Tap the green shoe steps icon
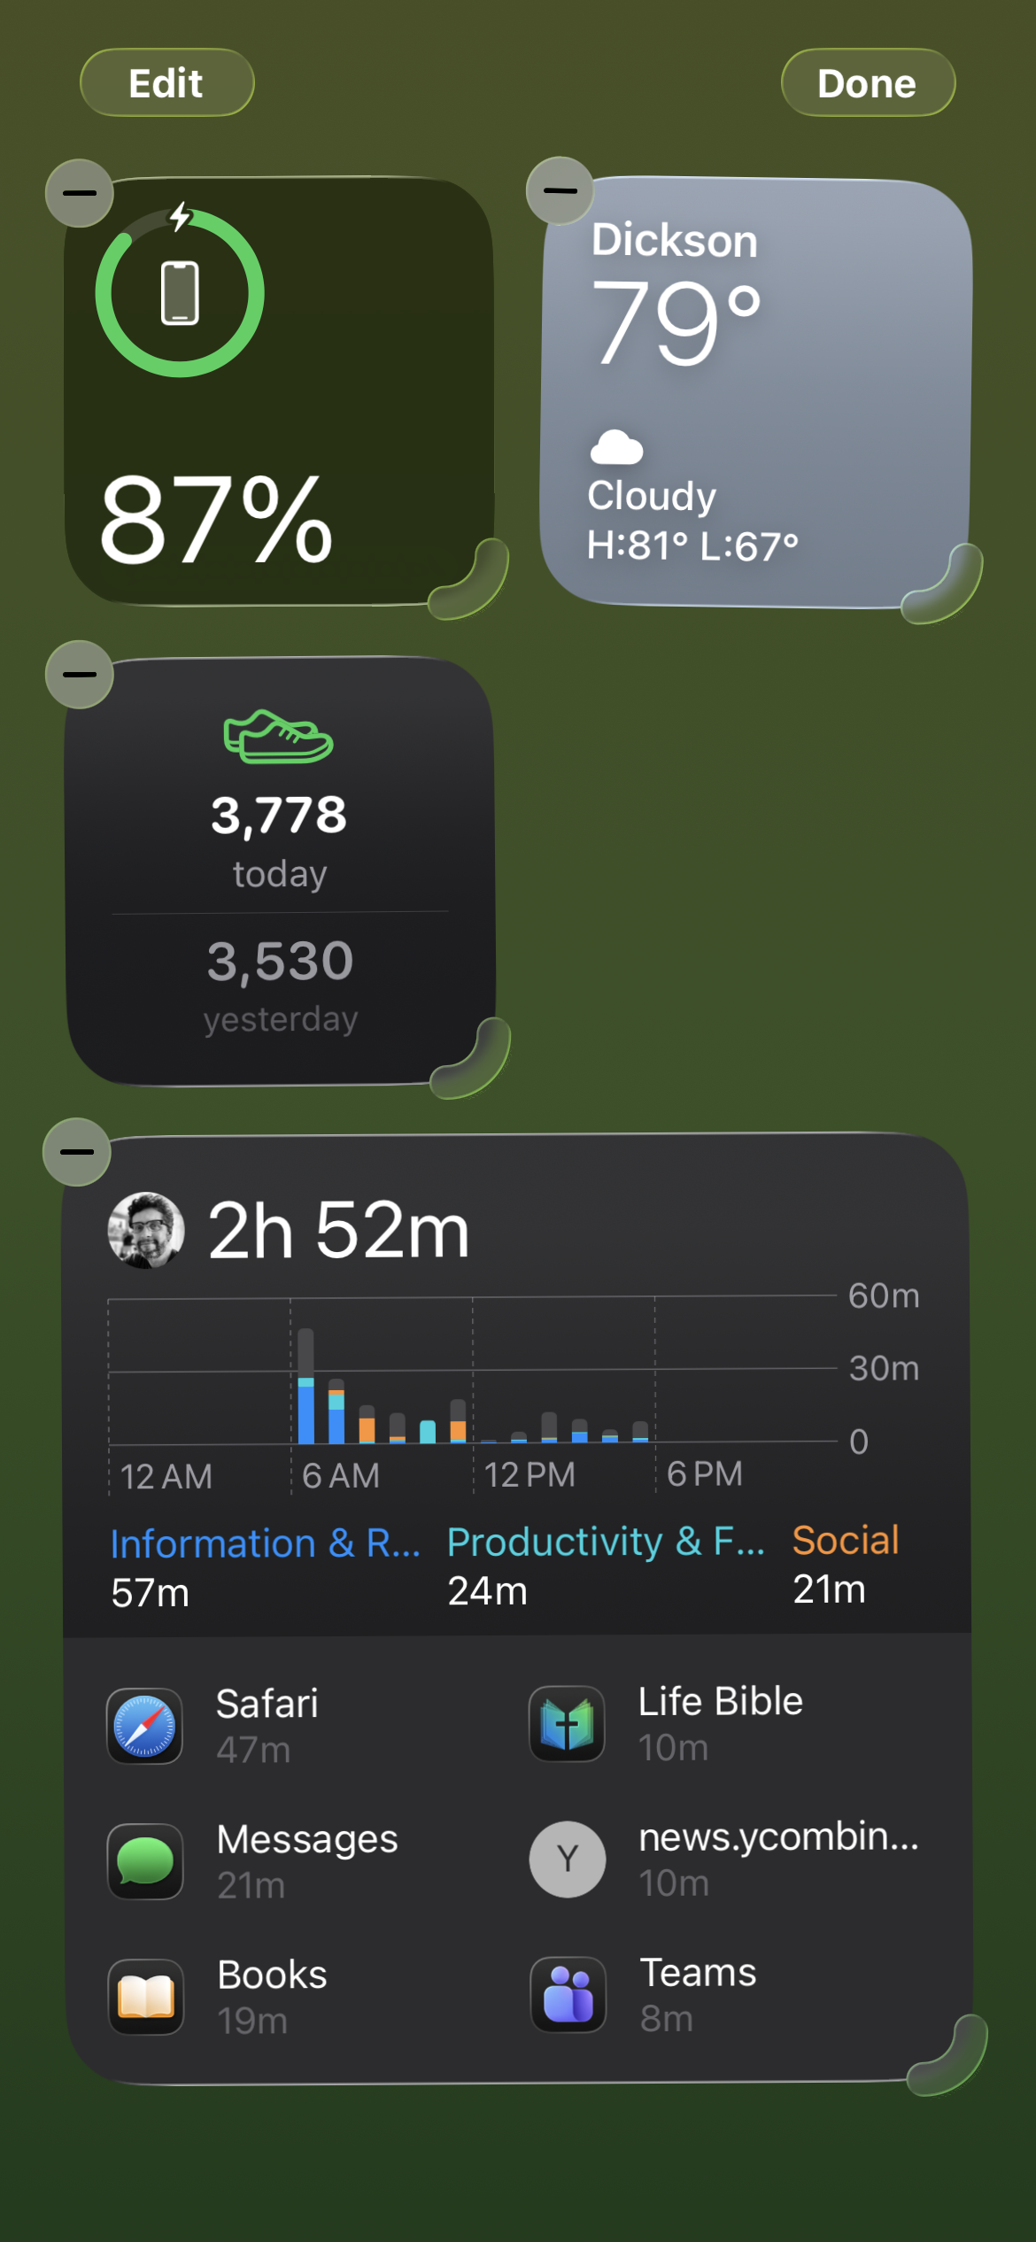1036x2242 pixels. (278, 736)
